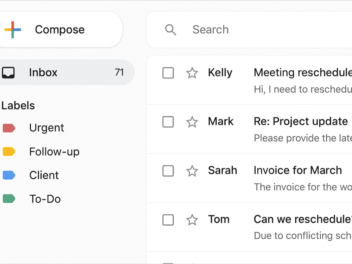This screenshot has height=264, width=352.
Task: Star the email from Sarah
Action: tap(192, 171)
